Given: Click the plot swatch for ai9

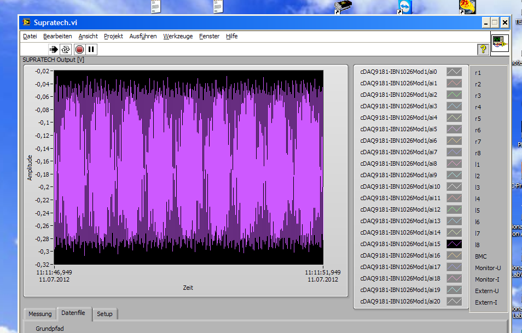Looking at the screenshot, I should coord(454,175).
